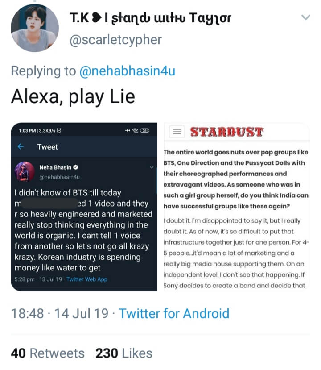View the 230 Likes list

tap(123, 353)
